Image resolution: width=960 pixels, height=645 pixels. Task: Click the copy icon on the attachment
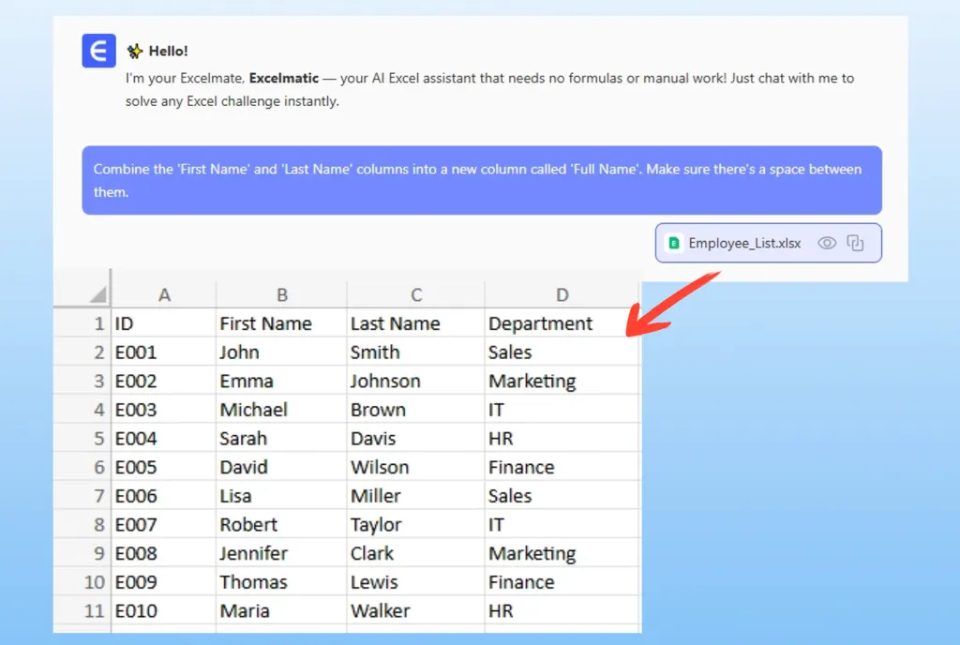pyautogui.click(x=855, y=243)
